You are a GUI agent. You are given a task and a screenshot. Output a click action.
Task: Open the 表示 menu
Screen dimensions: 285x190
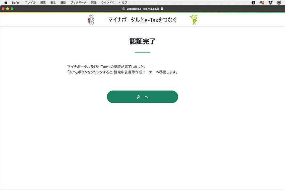[53, 2]
